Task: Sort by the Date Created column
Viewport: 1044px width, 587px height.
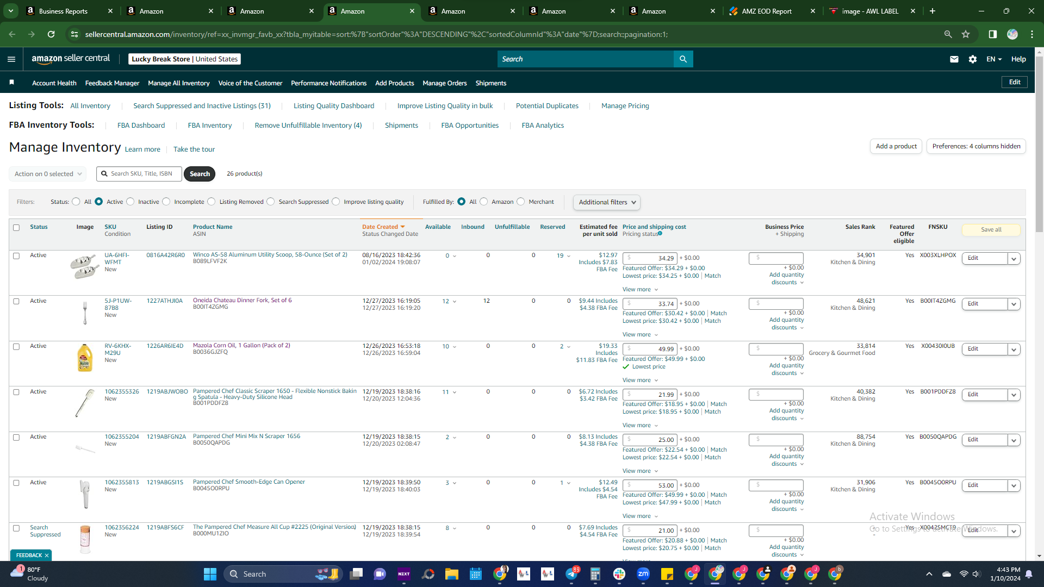Action: coord(383,227)
